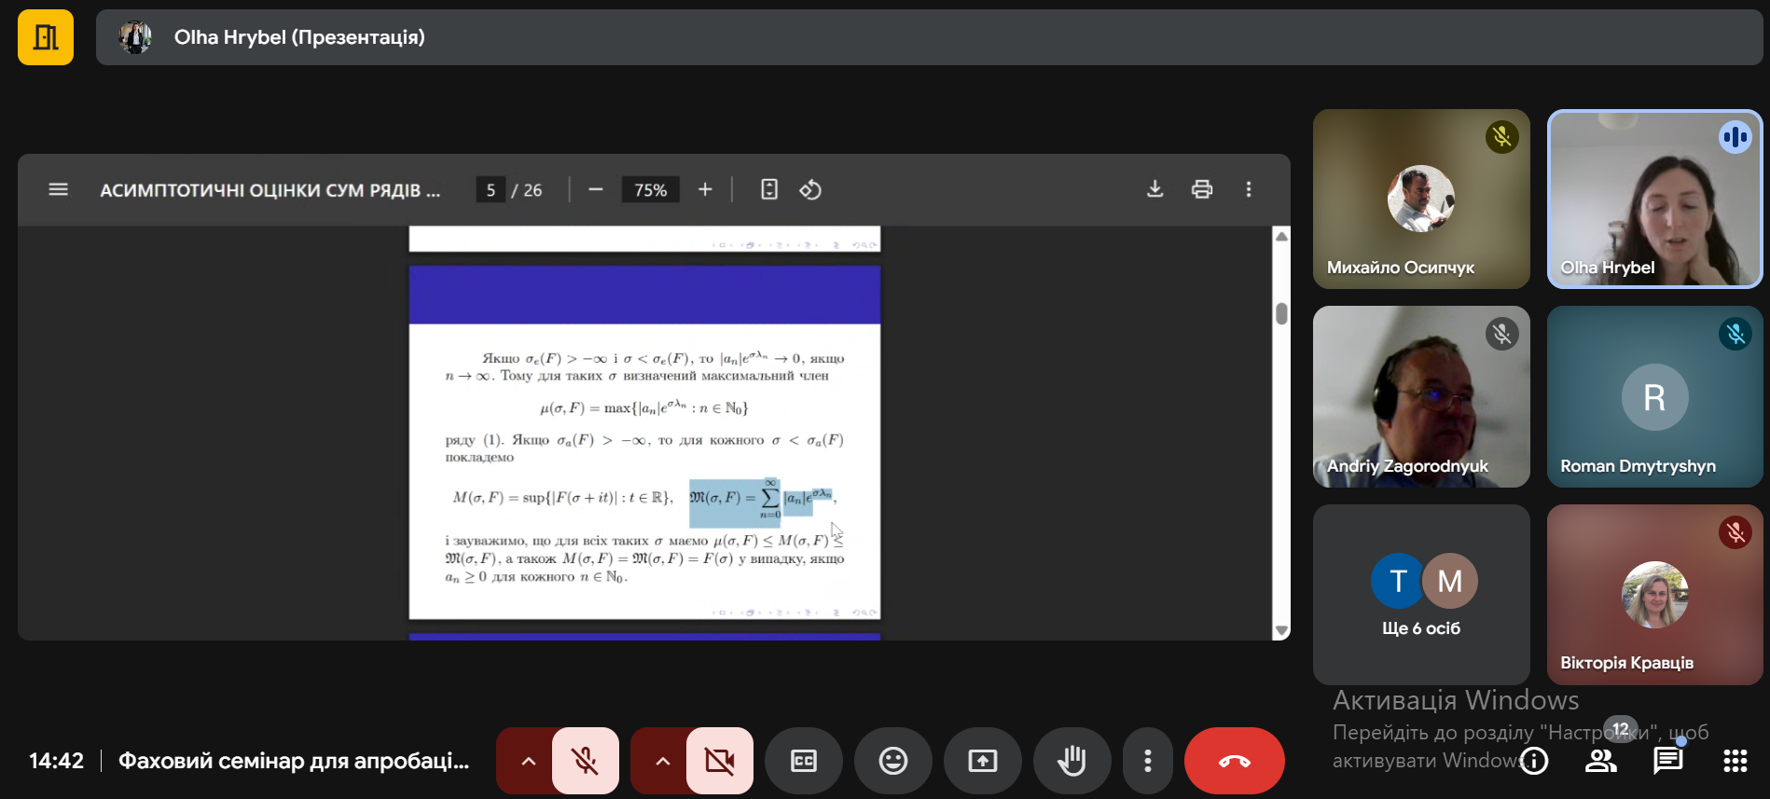Send an emoji reaction

tap(892, 761)
